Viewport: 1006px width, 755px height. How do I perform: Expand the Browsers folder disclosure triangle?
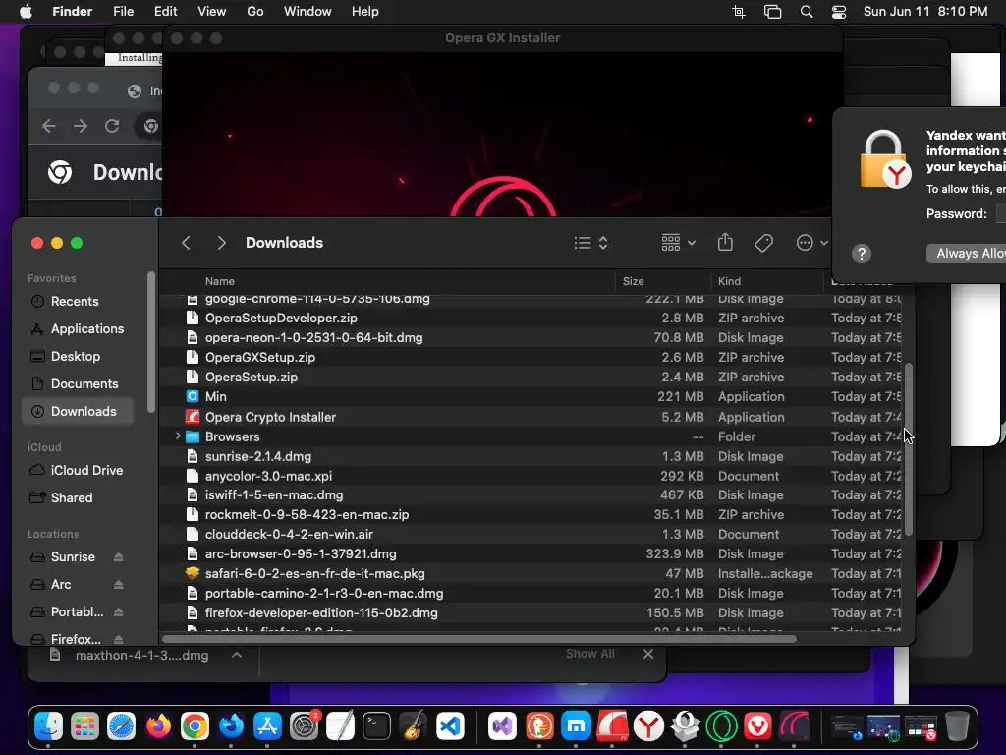[178, 436]
